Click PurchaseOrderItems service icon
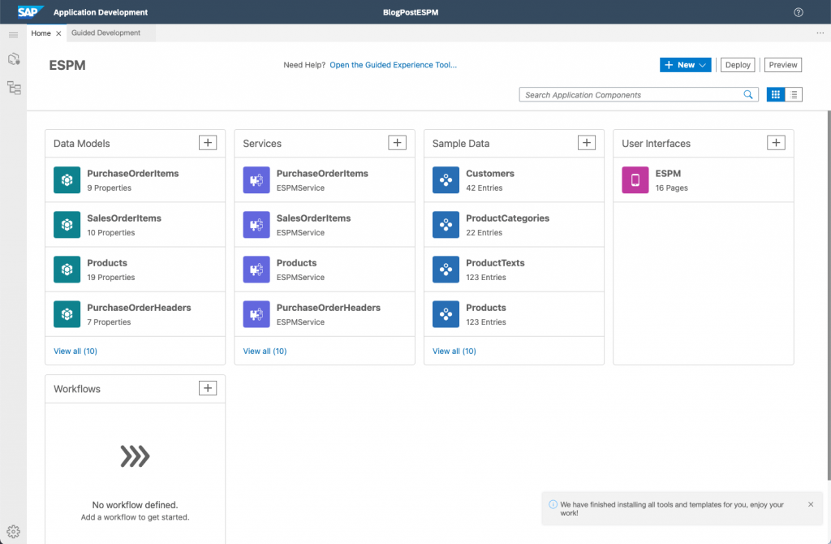This screenshot has width=831, height=544. [x=256, y=179]
